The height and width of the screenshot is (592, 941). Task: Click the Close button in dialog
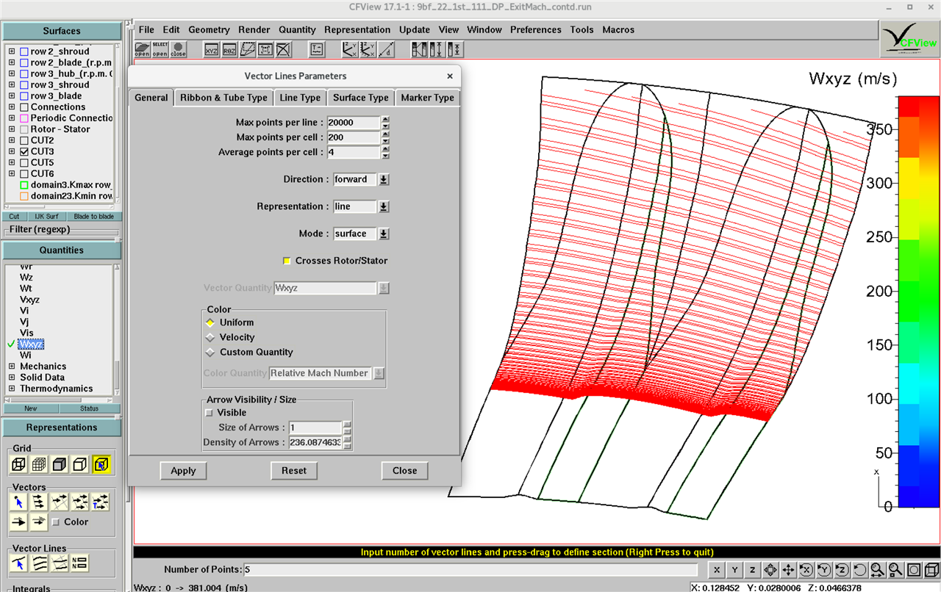[x=404, y=471]
